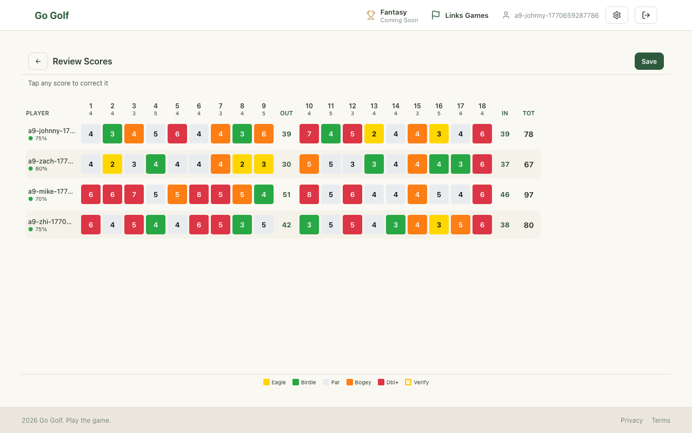Tap a9-zach's hole 2 eagle score
Viewport: 692px width, 433px height.
coord(112,164)
